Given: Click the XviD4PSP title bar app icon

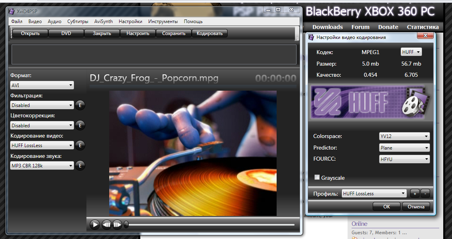Looking at the screenshot, I should point(11,11).
